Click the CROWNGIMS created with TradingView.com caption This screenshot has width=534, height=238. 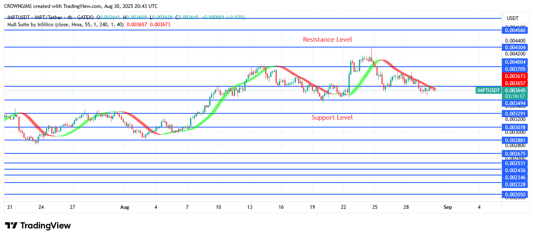click(x=81, y=6)
